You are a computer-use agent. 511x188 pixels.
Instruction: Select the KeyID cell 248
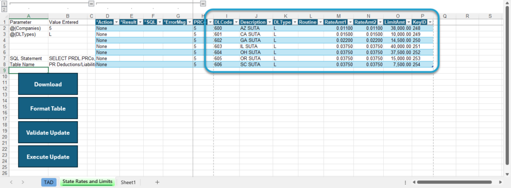click(x=423, y=28)
